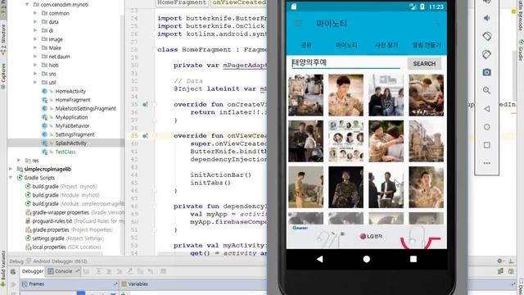The width and height of the screenshot is (524, 295).
Task: Open the hamburger menu in the app
Action: 298,23
